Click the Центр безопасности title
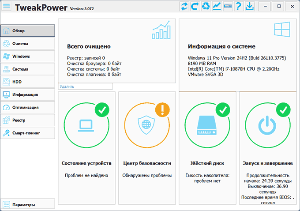 147,163
